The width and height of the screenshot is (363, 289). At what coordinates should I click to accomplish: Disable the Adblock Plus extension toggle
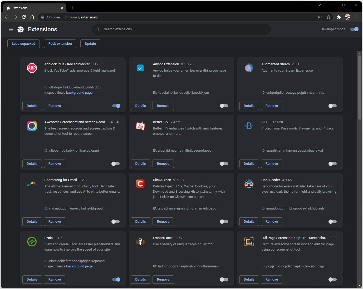point(116,106)
